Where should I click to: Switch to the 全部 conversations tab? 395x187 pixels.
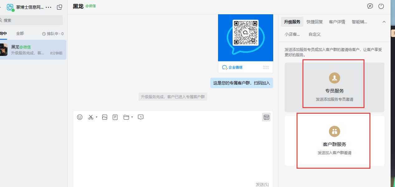tap(20, 34)
